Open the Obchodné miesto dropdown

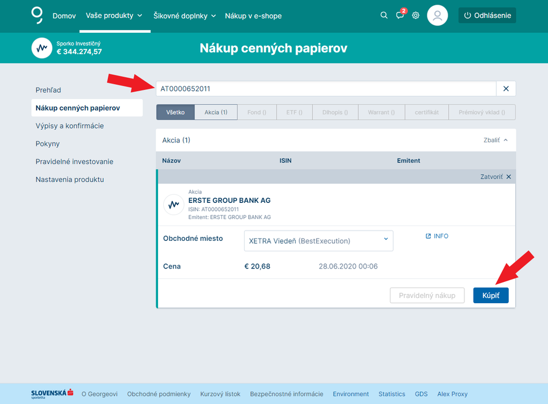point(318,240)
